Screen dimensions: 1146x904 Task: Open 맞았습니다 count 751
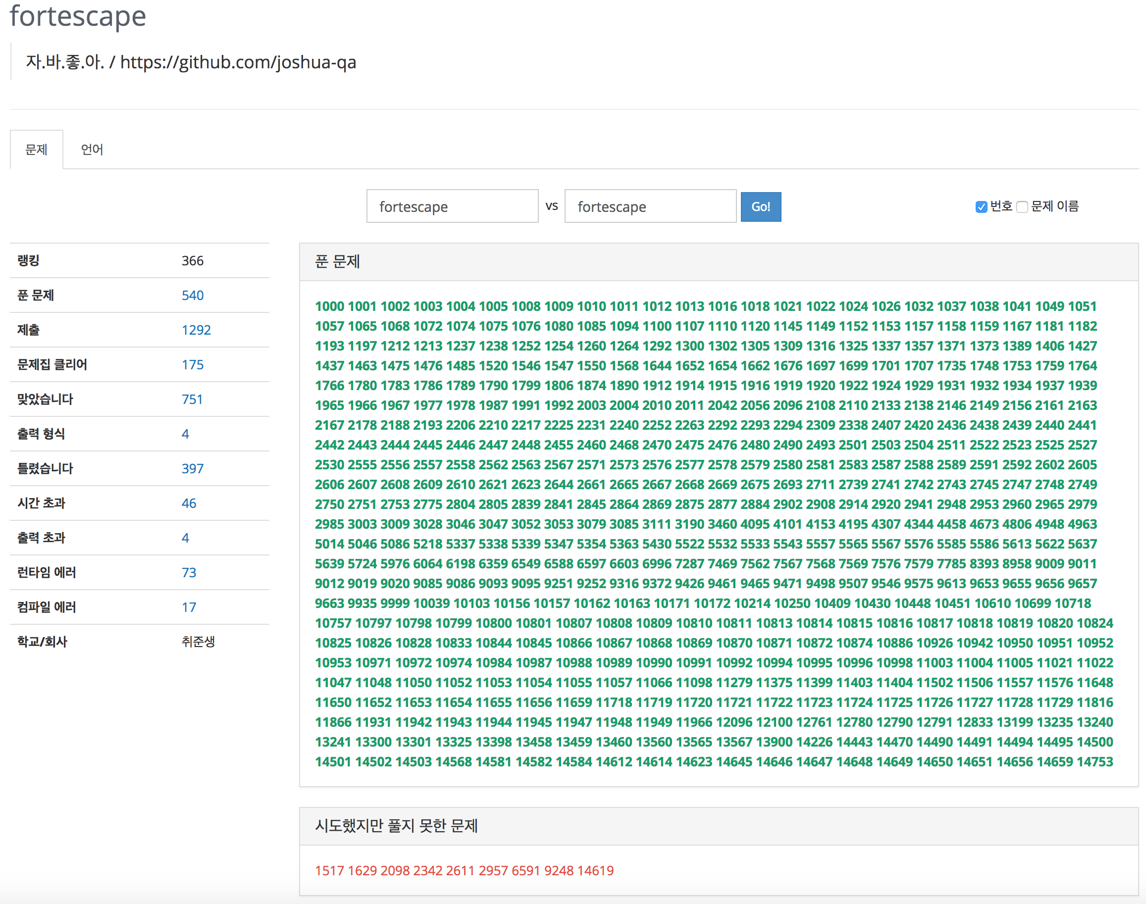pyautogui.click(x=192, y=399)
